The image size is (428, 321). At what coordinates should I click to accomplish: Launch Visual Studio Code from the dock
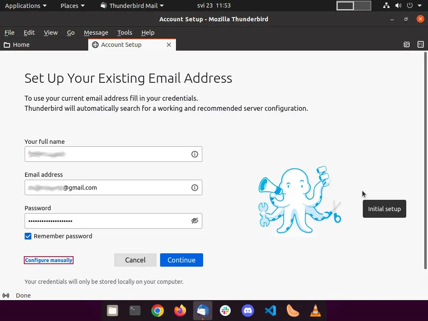(x=270, y=311)
